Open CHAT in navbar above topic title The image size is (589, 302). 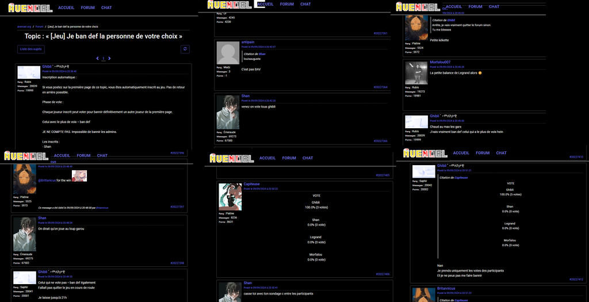coord(106,8)
